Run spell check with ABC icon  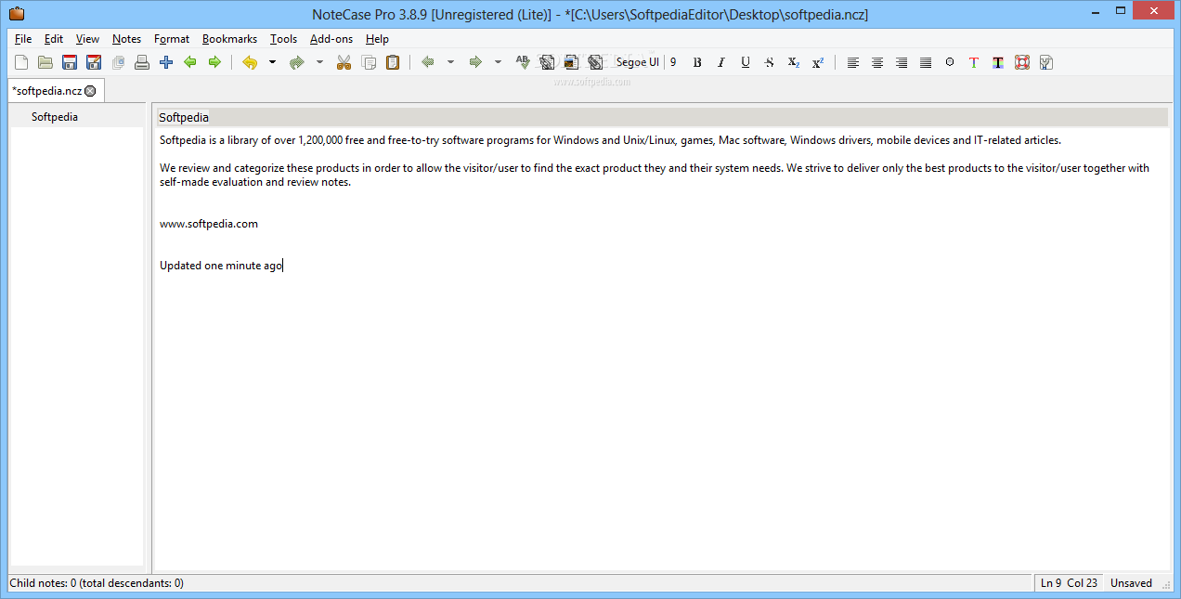523,62
